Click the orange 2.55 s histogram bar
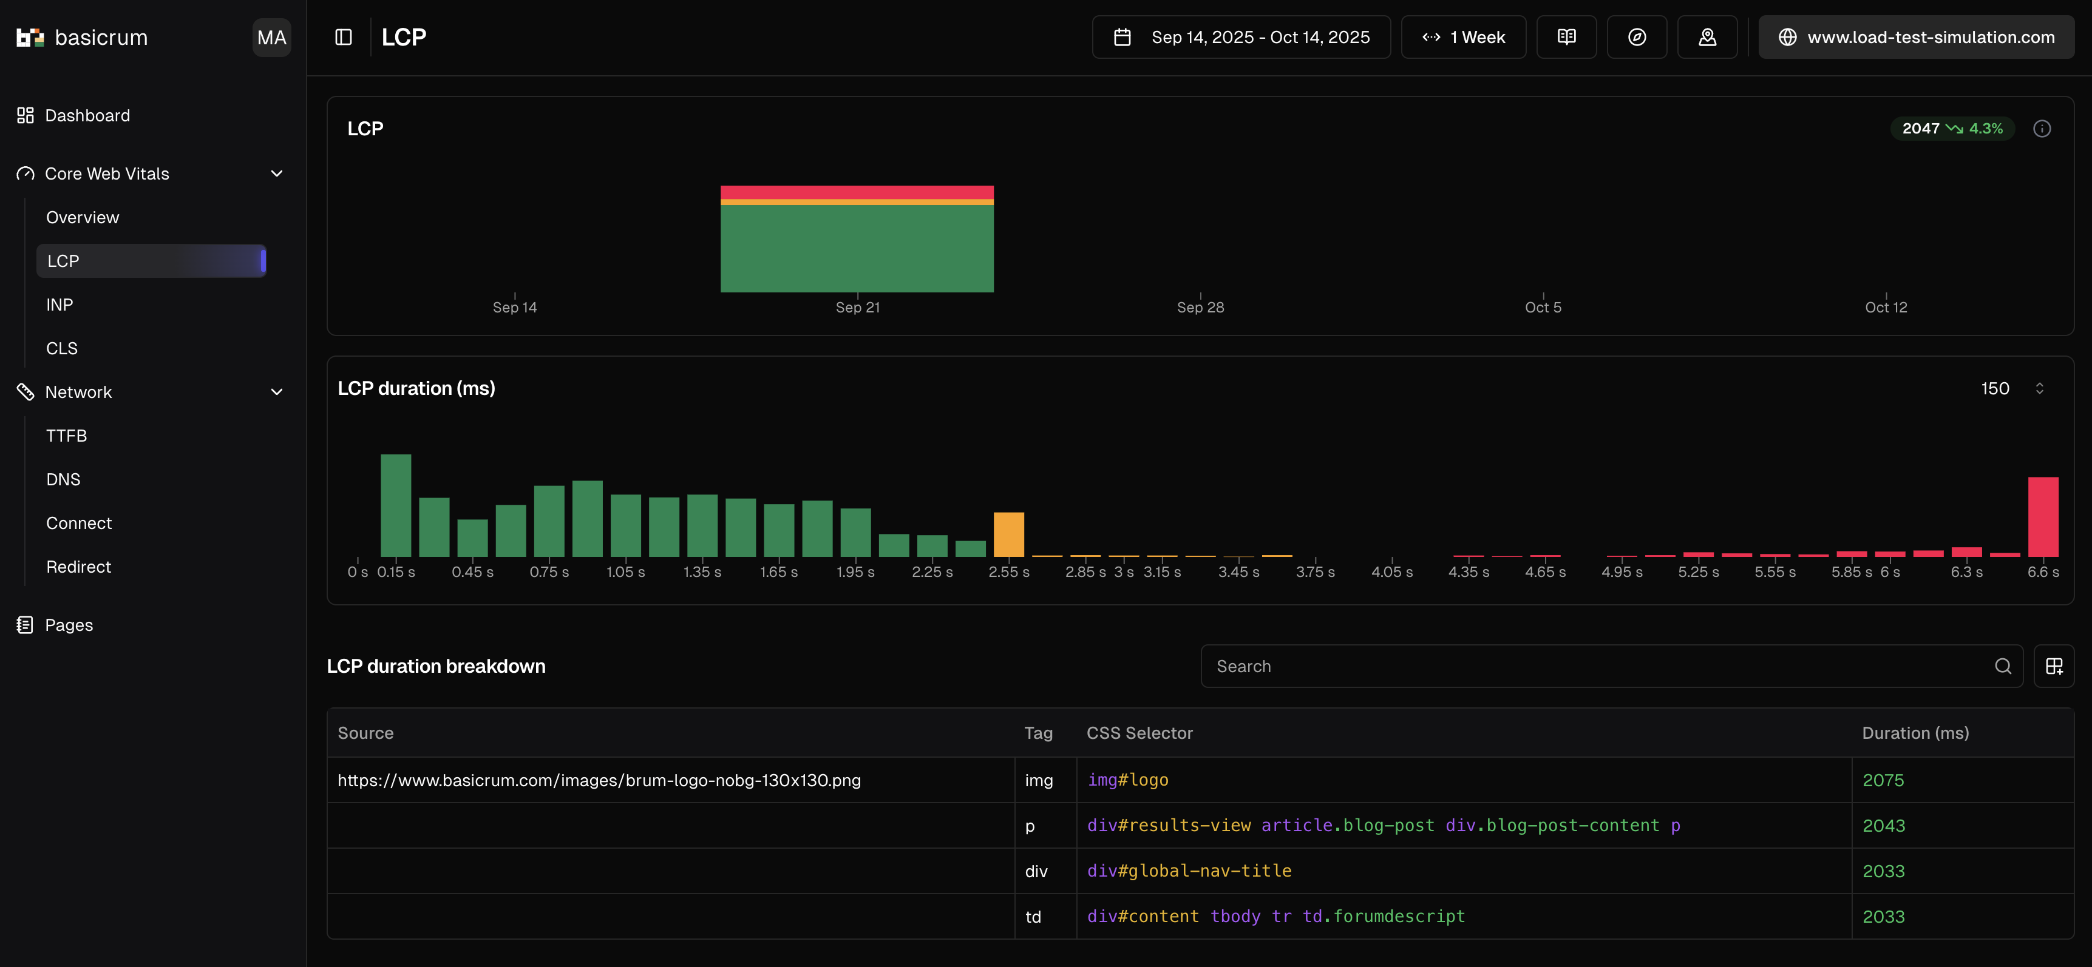Image resolution: width=2092 pixels, height=967 pixels. click(x=1008, y=534)
